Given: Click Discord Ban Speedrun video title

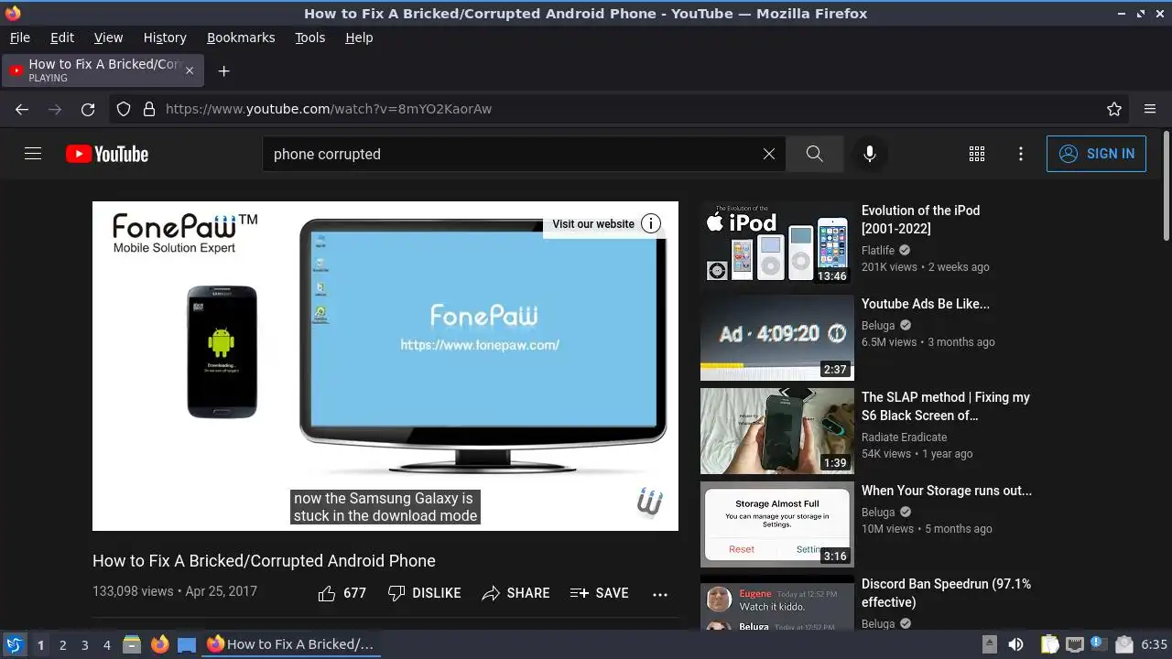Looking at the screenshot, I should 946,593.
